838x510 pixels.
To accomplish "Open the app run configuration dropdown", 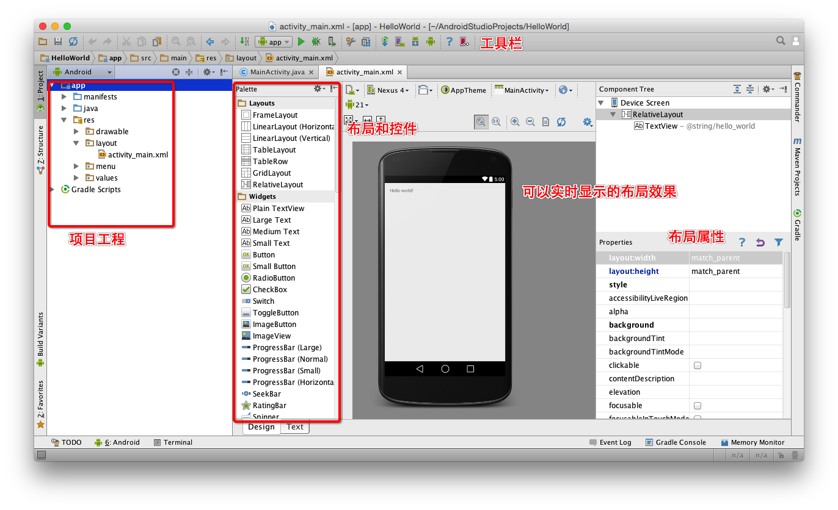I will (274, 41).
